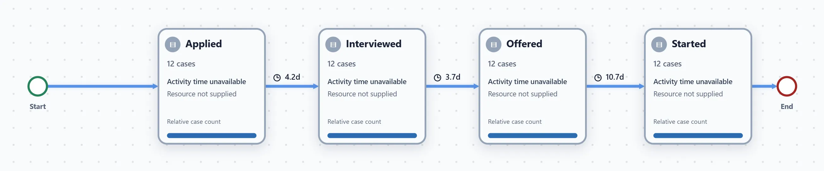Click the clock icon beside 4.2d

pyautogui.click(x=277, y=78)
